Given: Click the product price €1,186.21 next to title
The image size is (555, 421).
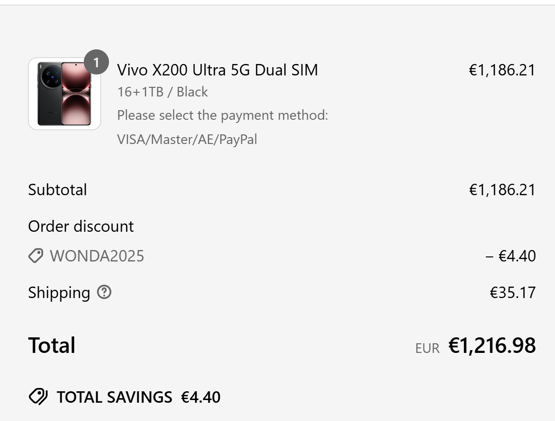Looking at the screenshot, I should coord(502,70).
